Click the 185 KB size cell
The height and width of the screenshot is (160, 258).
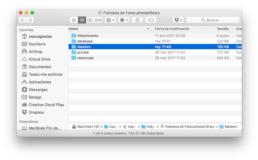[223, 47]
